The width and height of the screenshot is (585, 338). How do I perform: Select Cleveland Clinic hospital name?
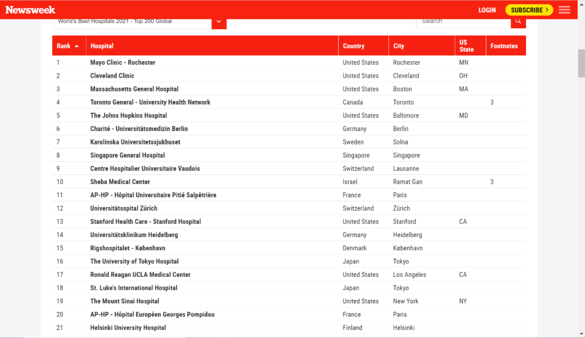[112, 76]
